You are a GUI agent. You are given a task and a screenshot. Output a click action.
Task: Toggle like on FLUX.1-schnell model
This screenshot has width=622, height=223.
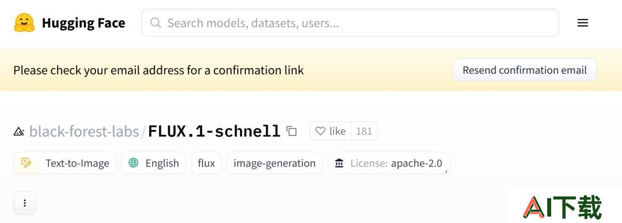pos(331,131)
